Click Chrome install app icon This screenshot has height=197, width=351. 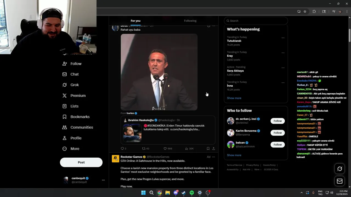click(x=299, y=11)
